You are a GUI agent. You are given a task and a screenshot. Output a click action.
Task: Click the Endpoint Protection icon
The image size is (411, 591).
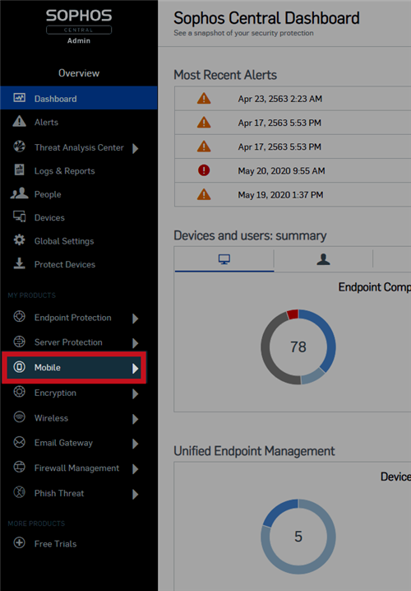(x=19, y=317)
